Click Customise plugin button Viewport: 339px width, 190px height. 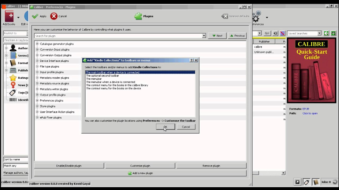coord(140,166)
